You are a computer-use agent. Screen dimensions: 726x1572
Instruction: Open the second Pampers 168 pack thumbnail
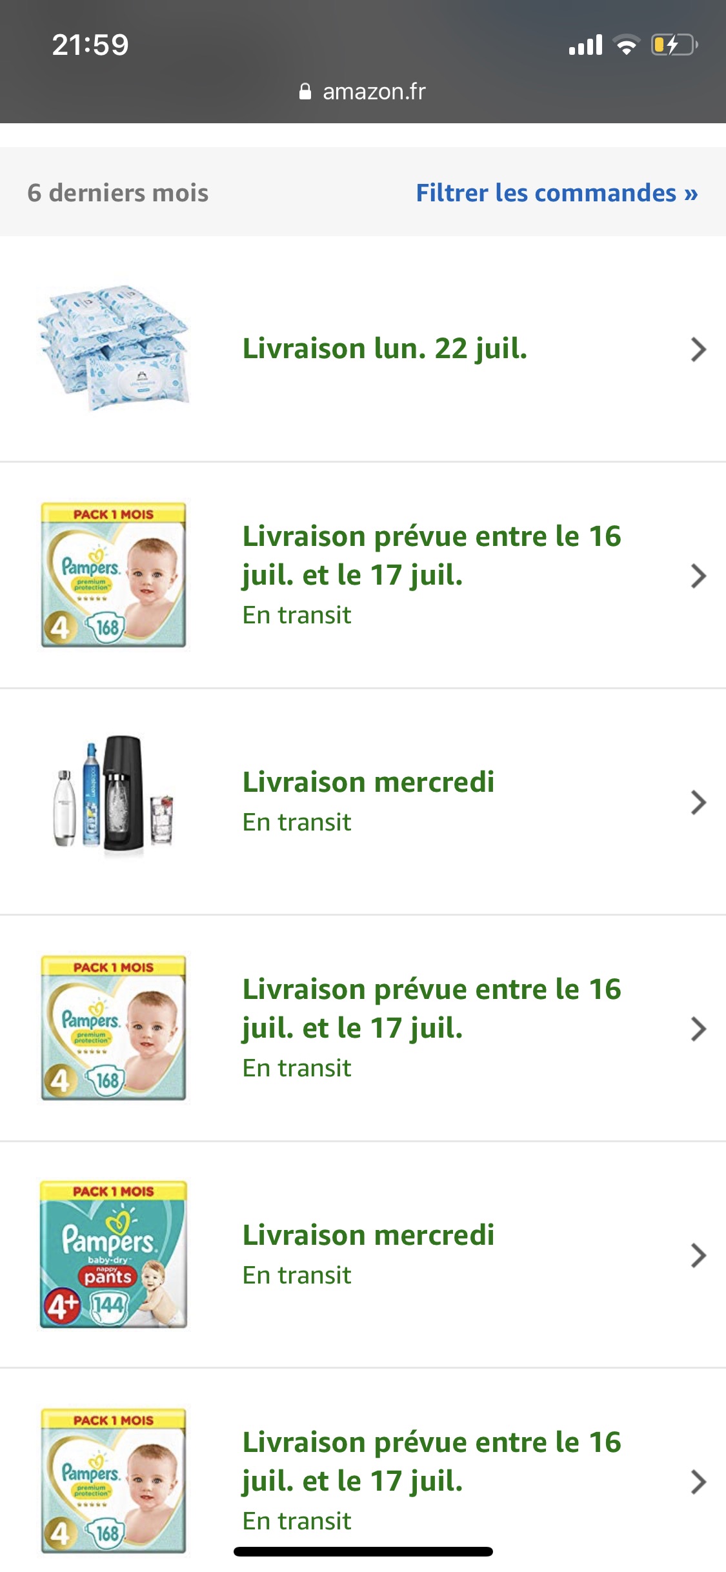tap(114, 1028)
